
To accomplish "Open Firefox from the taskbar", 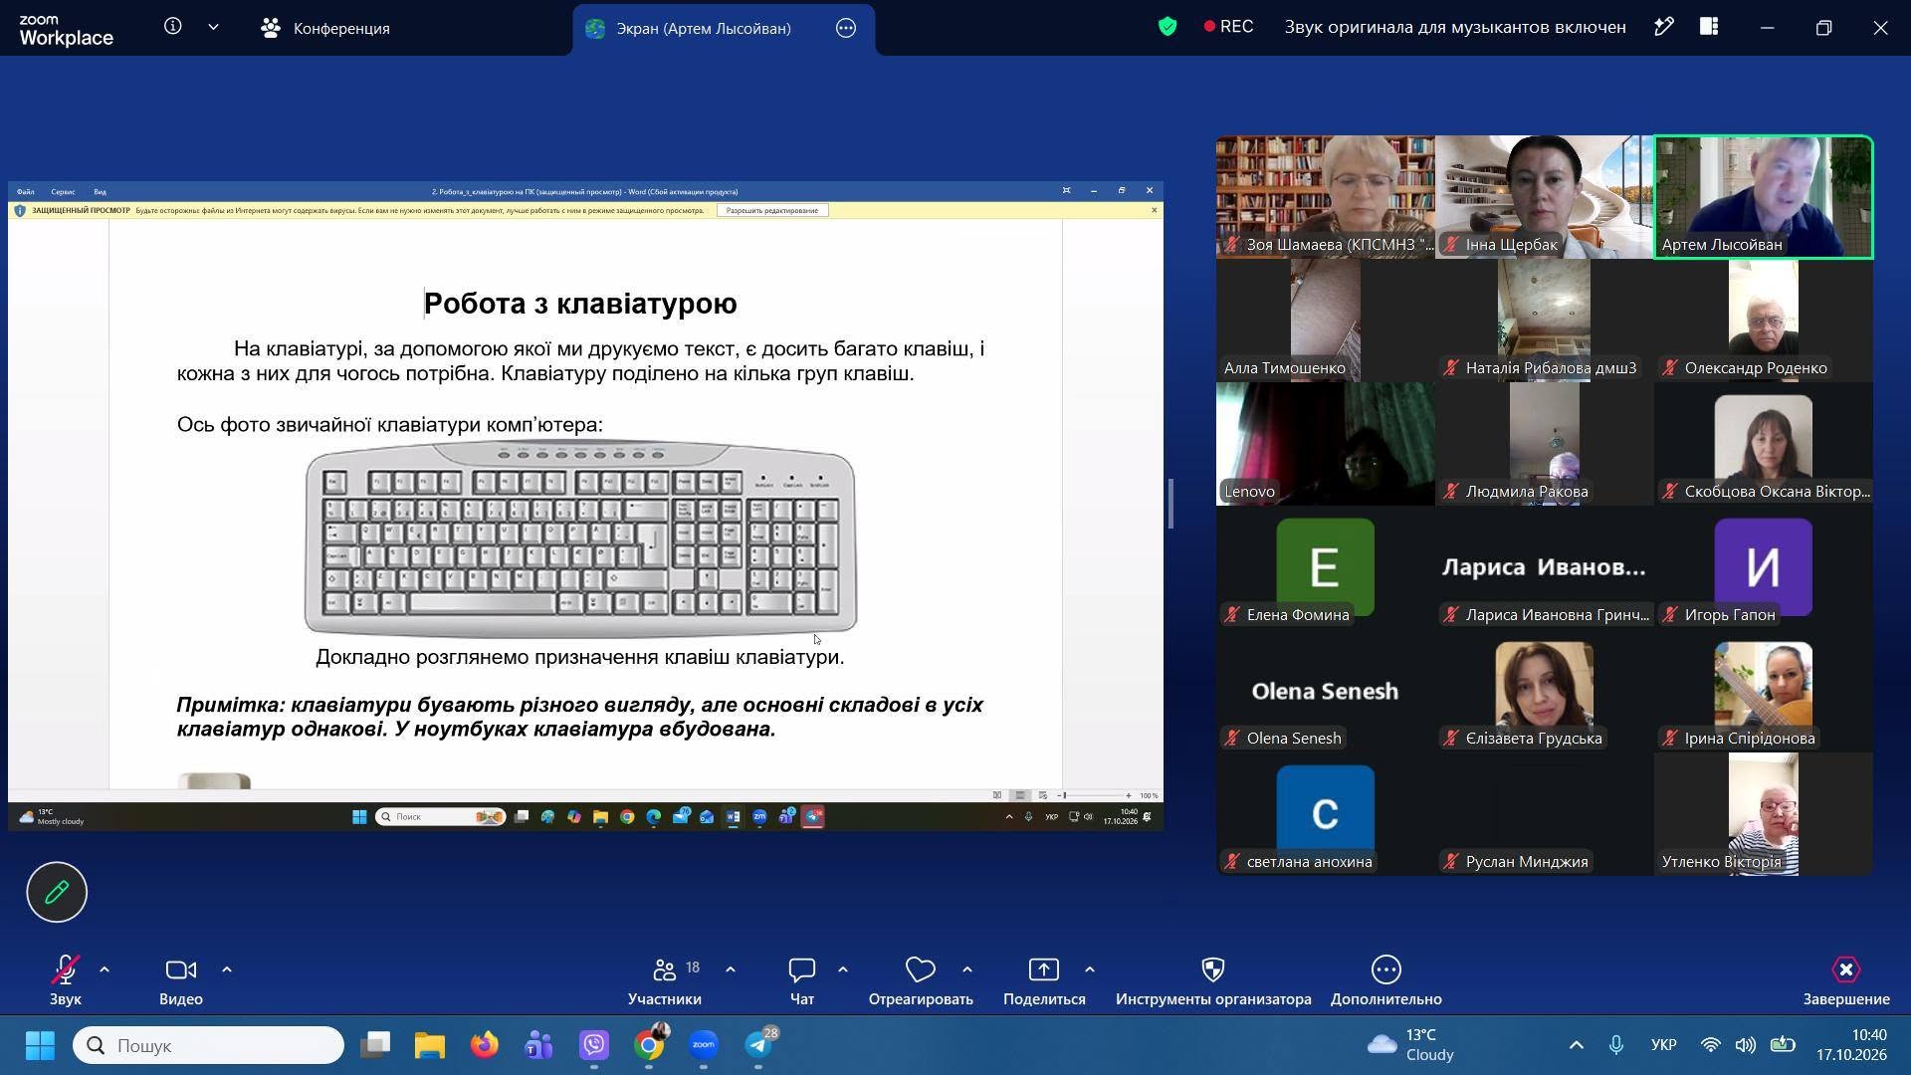I will 485,1045.
